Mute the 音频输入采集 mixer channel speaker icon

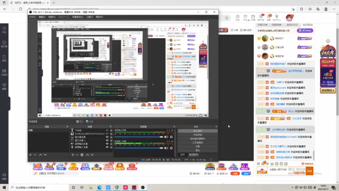point(166,148)
